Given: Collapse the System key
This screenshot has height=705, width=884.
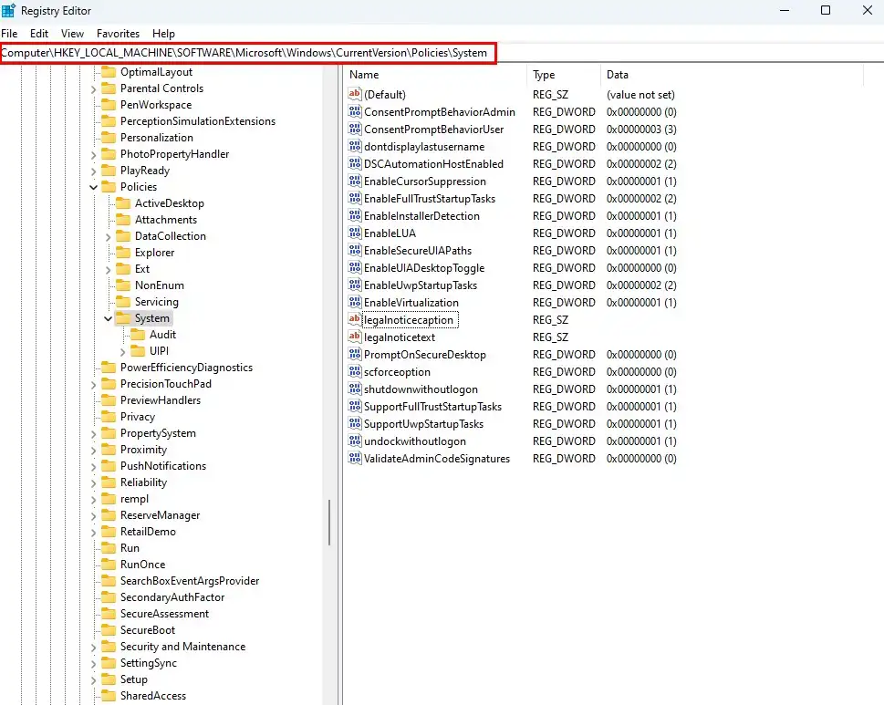Looking at the screenshot, I should (x=109, y=318).
